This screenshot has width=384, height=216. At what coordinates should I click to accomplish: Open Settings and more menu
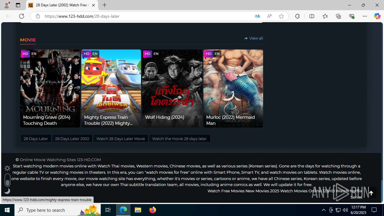coord(365,16)
